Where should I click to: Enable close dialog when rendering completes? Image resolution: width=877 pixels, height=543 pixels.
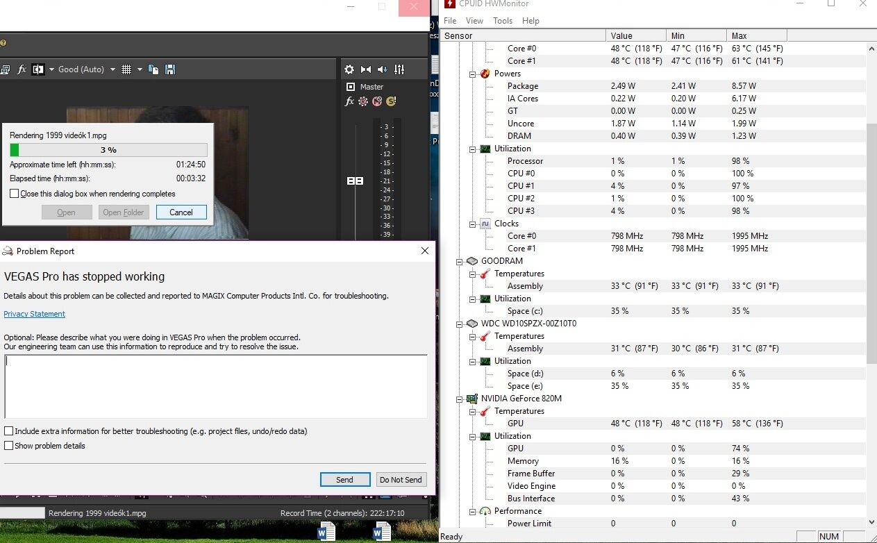(14, 194)
